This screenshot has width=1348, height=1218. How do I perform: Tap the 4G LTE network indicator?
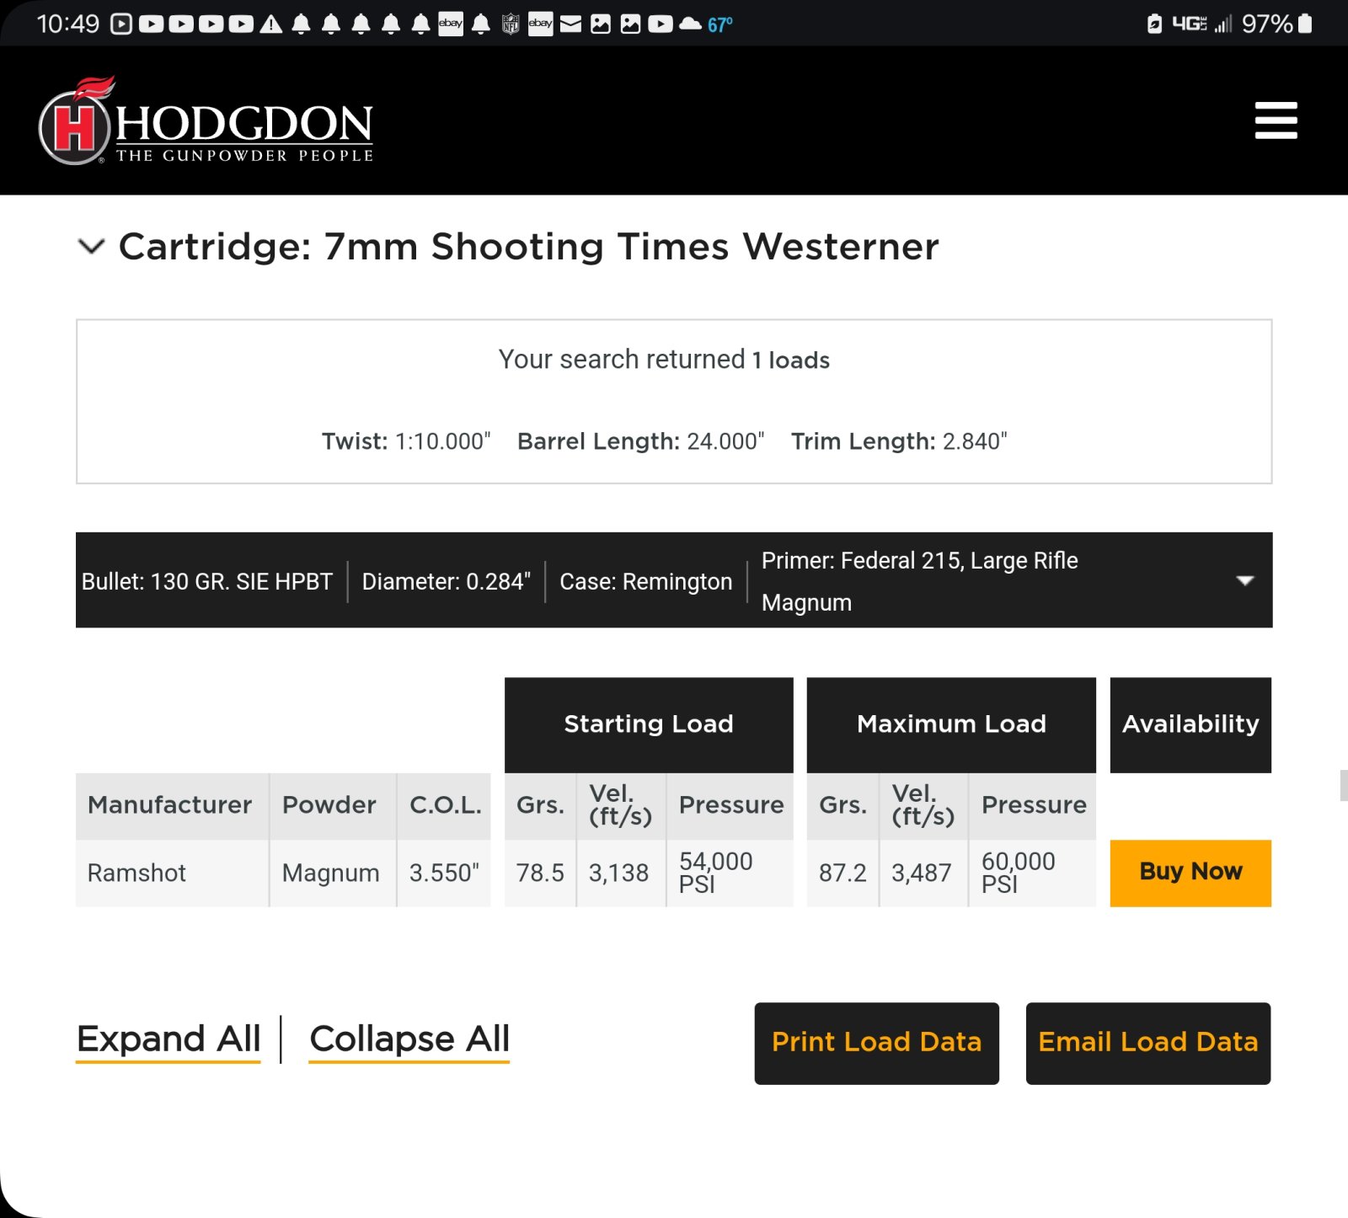pos(1189,24)
